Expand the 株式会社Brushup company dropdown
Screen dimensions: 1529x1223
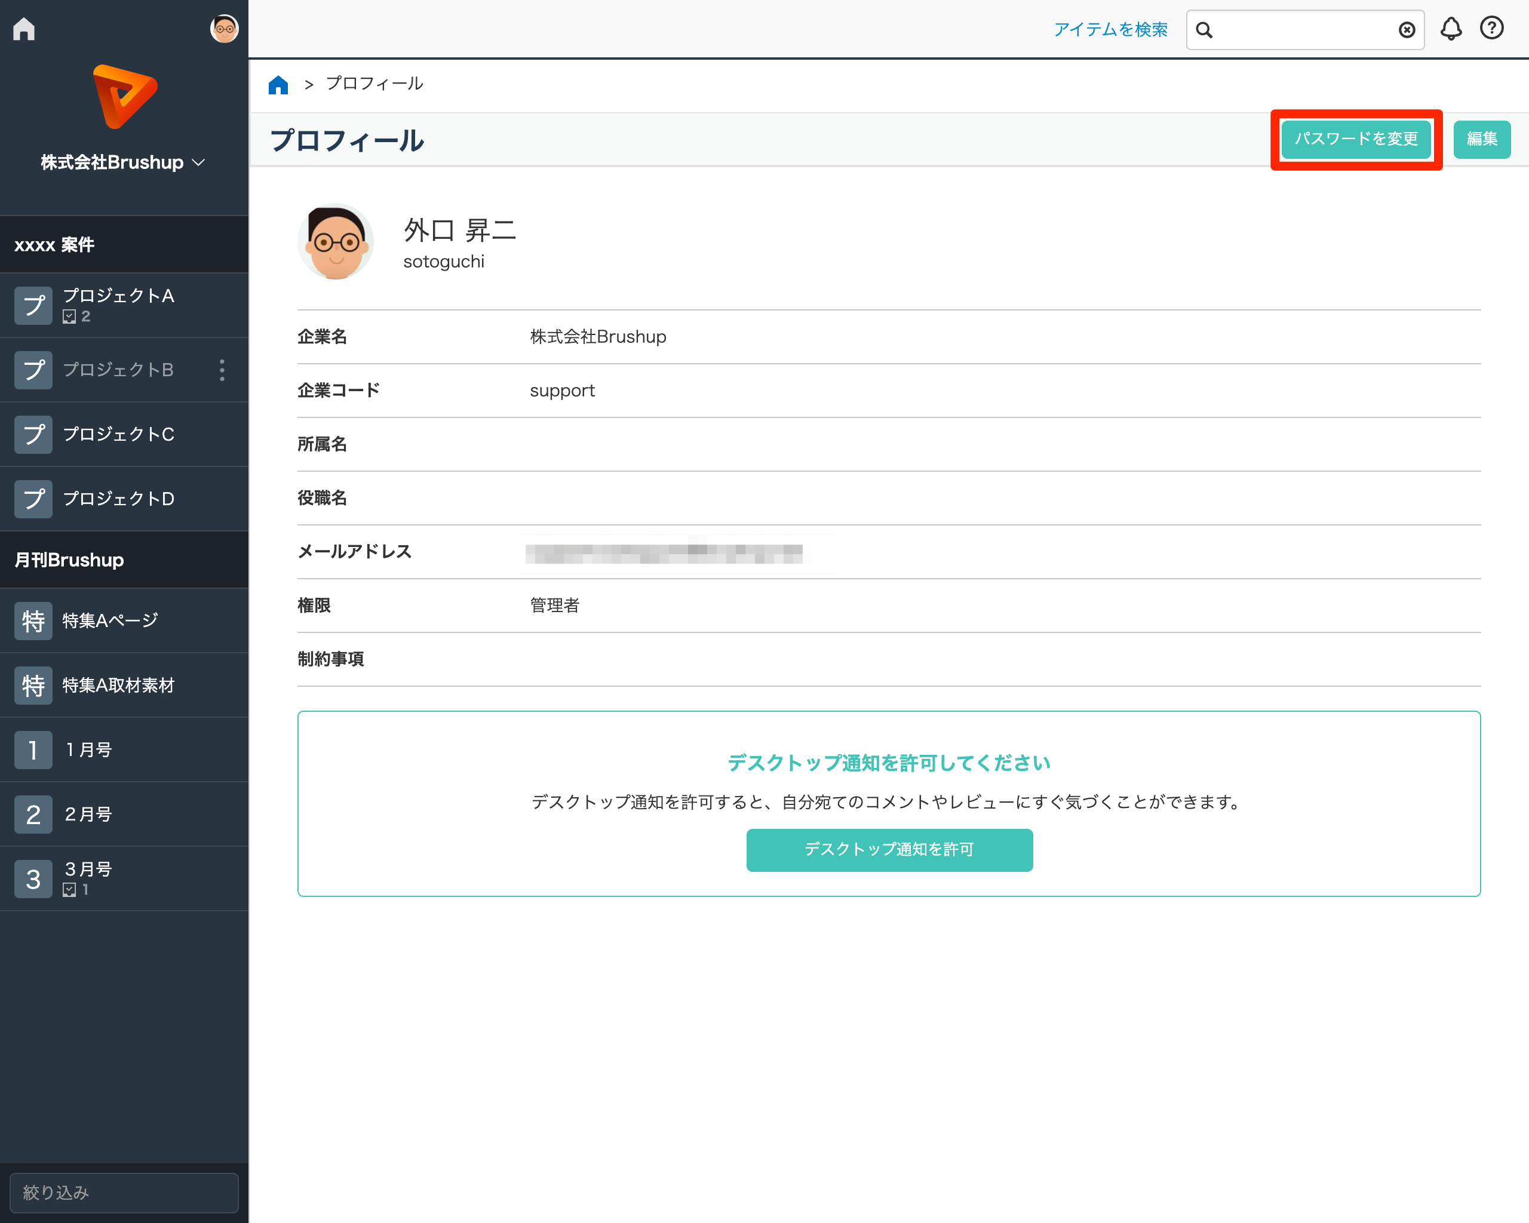click(124, 162)
